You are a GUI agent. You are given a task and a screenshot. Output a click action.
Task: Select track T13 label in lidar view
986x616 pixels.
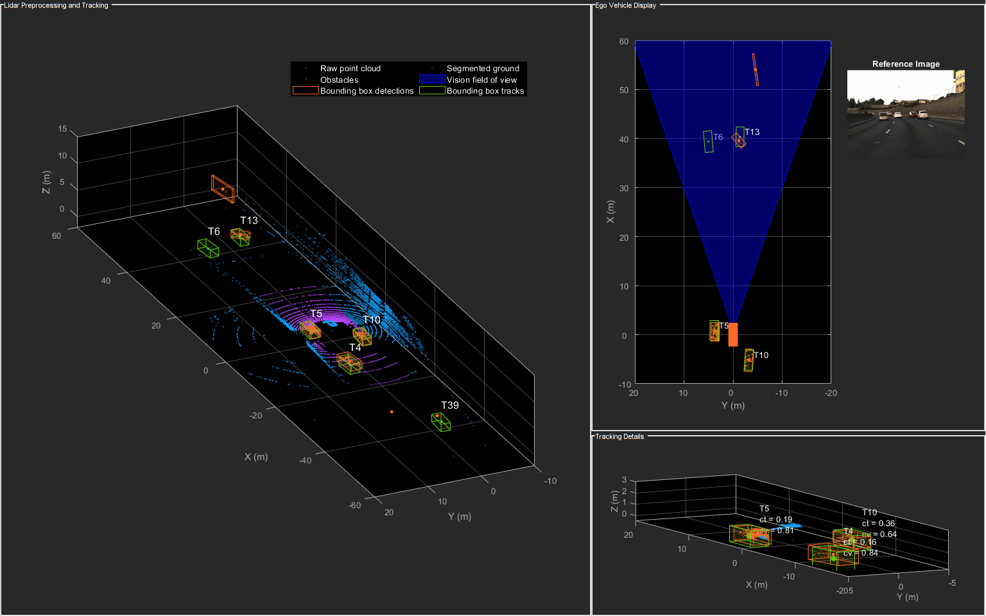pyautogui.click(x=249, y=220)
